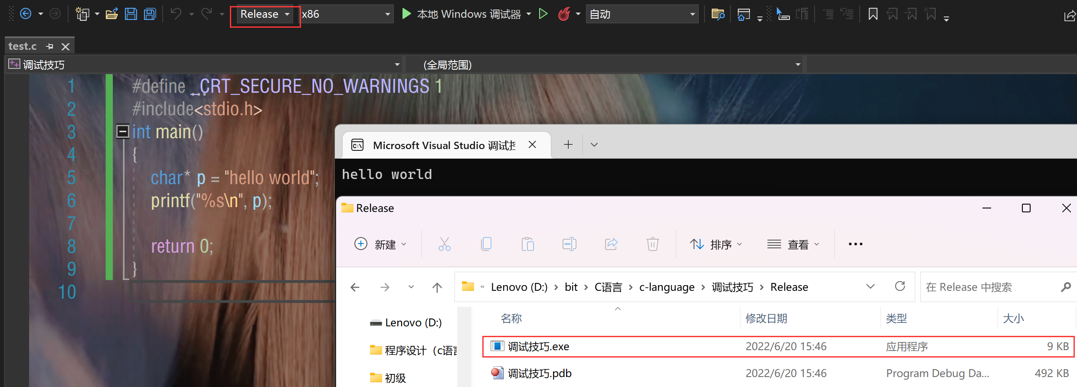Start without debugging using hollow green arrow

[543, 14]
